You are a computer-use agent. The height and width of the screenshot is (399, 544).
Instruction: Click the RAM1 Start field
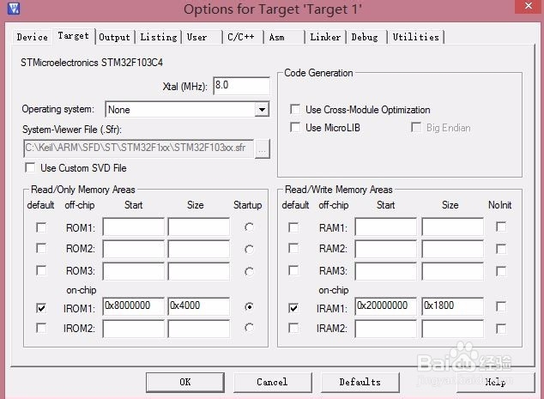click(386, 227)
